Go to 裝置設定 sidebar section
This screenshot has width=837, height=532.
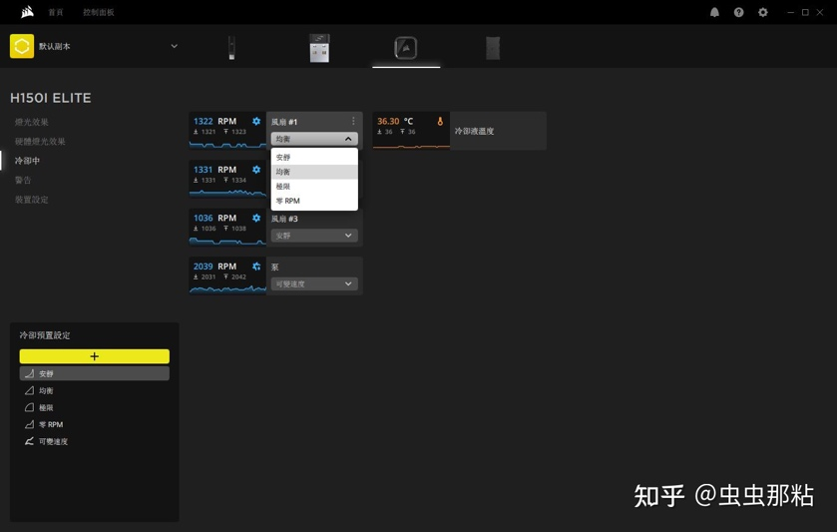tap(32, 200)
